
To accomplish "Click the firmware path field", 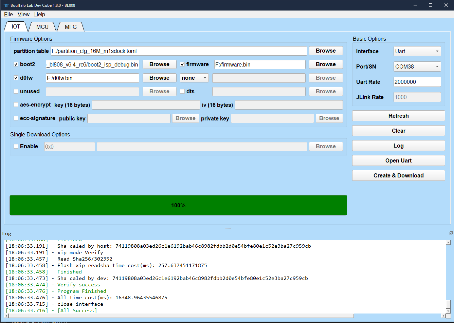I will pos(260,64).
